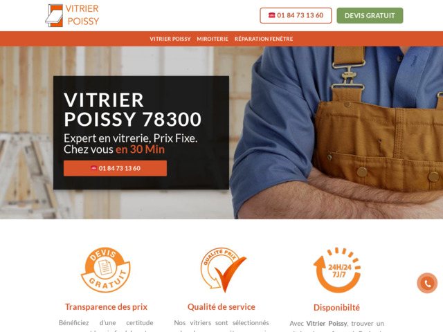Click the green Devis Gratuit button
Viewport: 443px width, 332px height.
[370, 15]
